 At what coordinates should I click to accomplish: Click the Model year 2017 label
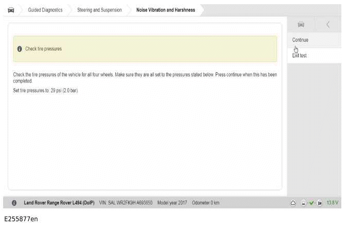172,203
